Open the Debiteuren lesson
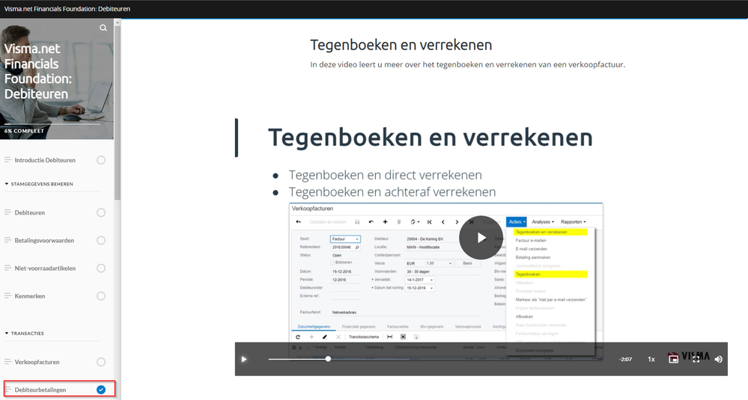The image size is (748, 400). 30,212
